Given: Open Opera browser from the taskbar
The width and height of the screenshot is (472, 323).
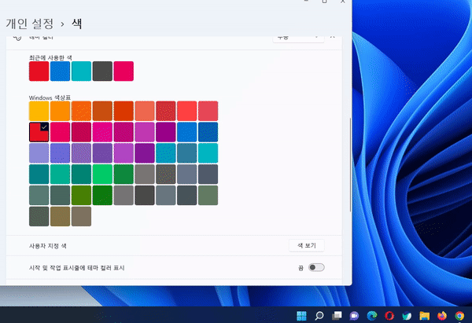Looking at the screenshot, I should click(x=389, y=315).
